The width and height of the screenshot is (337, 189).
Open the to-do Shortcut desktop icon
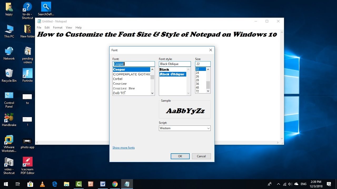27,11
